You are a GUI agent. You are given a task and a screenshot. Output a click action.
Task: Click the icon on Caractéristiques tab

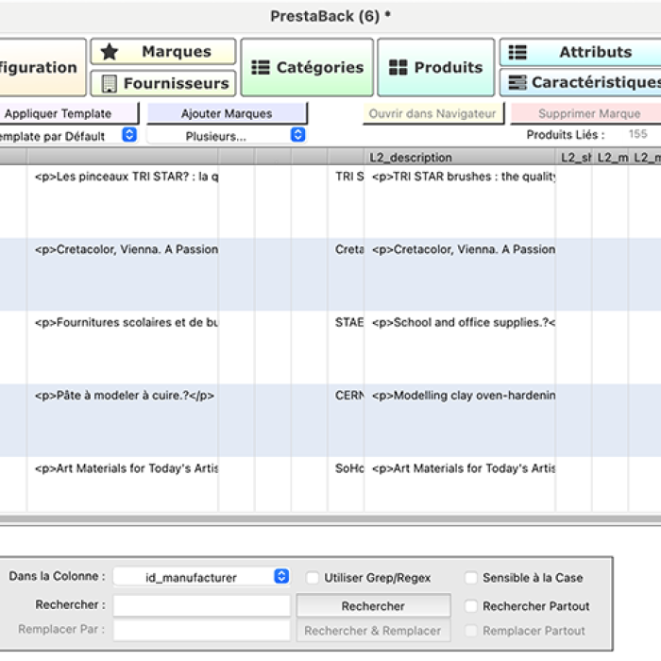point(517,83)
